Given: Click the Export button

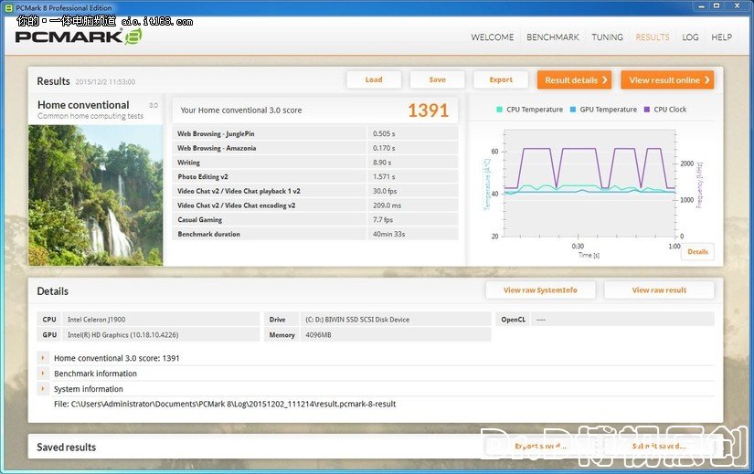Looking at the screenshot, I should [x=501, y=79].
